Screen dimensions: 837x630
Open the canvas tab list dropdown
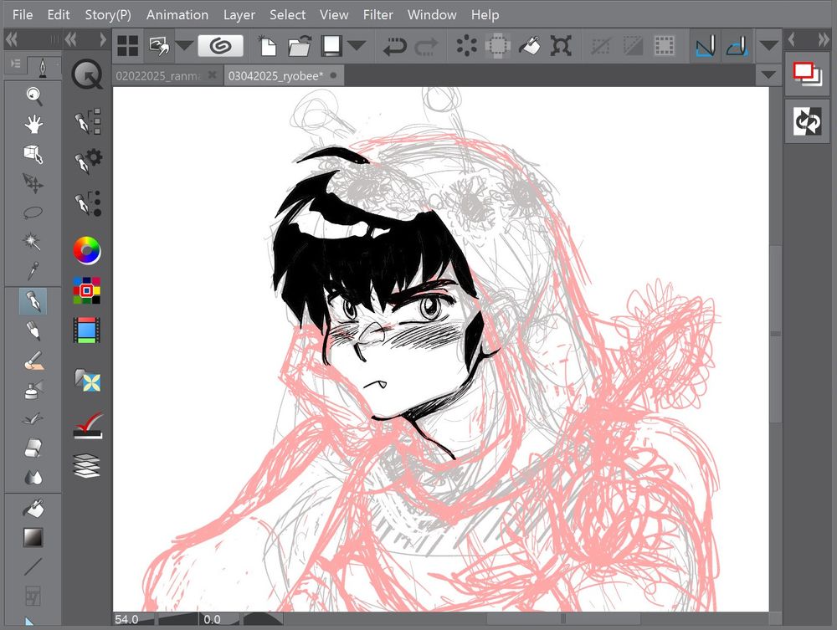coord(768,75)
